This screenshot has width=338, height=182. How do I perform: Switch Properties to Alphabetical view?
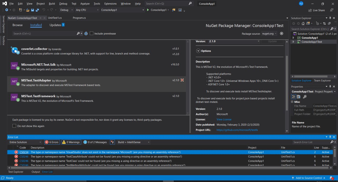point(299,97)
